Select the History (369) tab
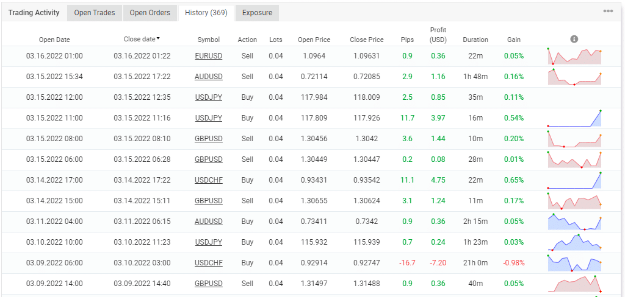The width and height of the screenshot is (625, 297). [x=206, y=13]
